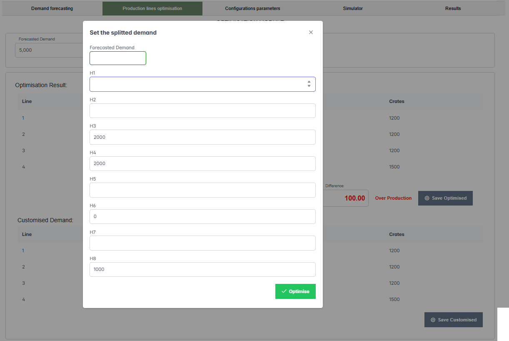Screen dimensions: 509x341
Task: Switch to the Simulator tab
Action: pyautogui.click(x=353, y=8)
